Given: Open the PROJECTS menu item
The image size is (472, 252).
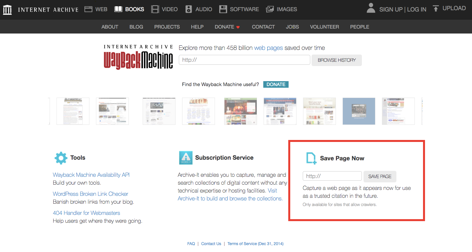Looking at the screenshot, I should 167,27.
